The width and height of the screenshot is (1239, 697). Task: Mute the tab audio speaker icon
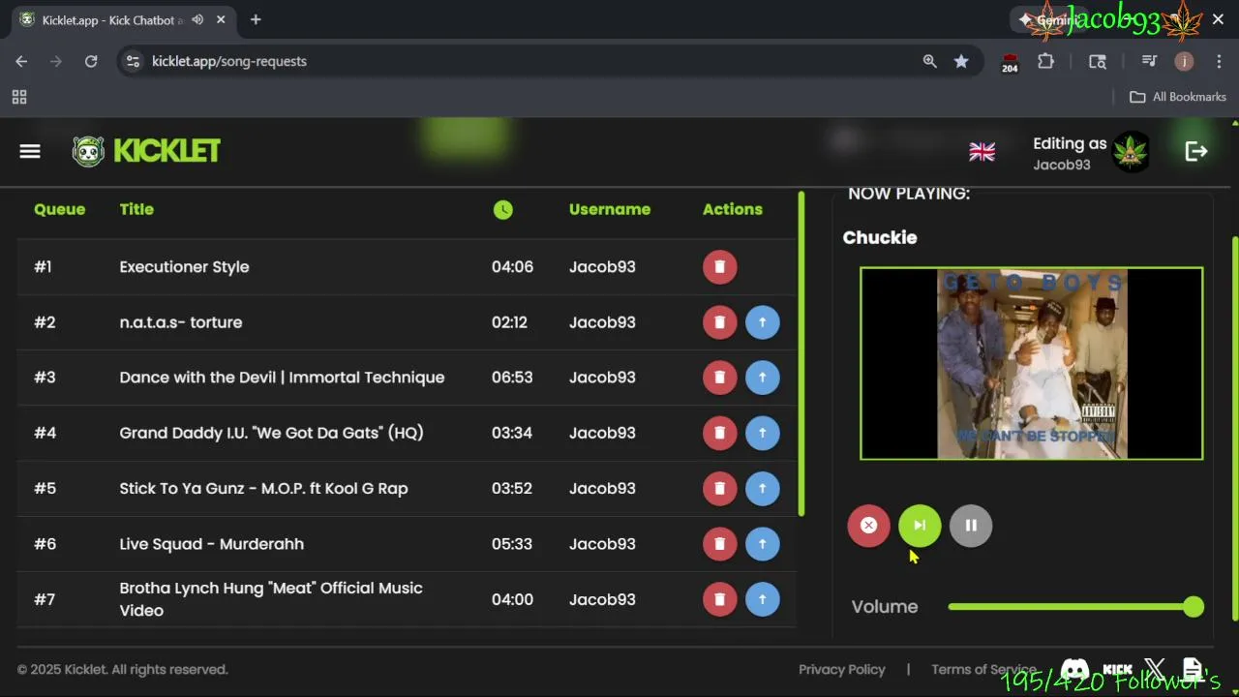(197, 19)
